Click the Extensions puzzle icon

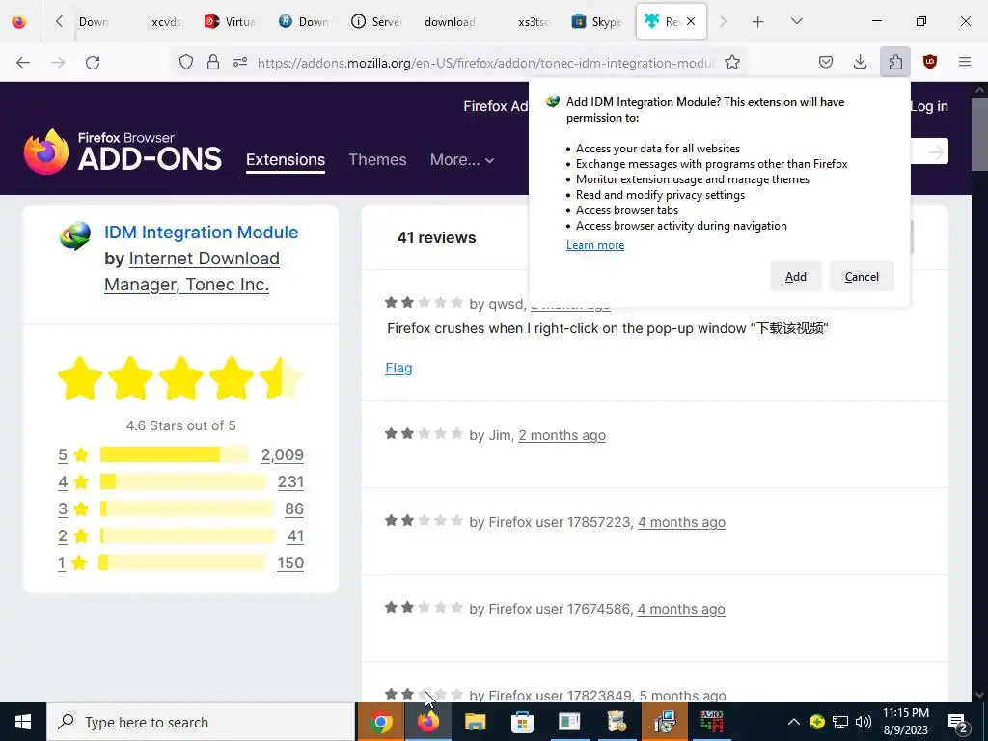[x=895, y=62]
